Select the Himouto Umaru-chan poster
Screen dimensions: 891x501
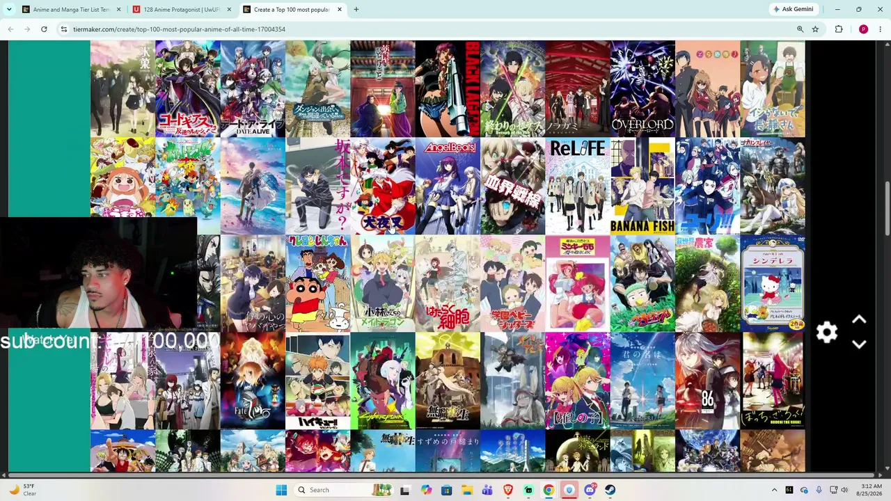click(123, 177)
